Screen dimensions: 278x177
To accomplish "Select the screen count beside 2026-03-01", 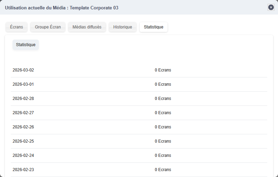I will click(x=163, y=84).
